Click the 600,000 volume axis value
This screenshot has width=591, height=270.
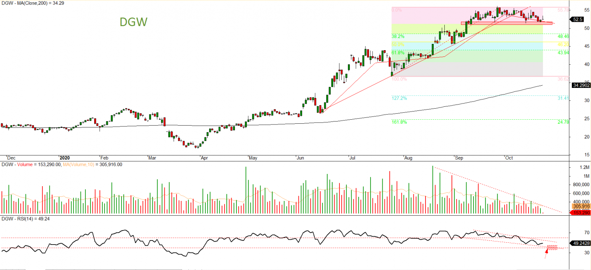[581, 194]
